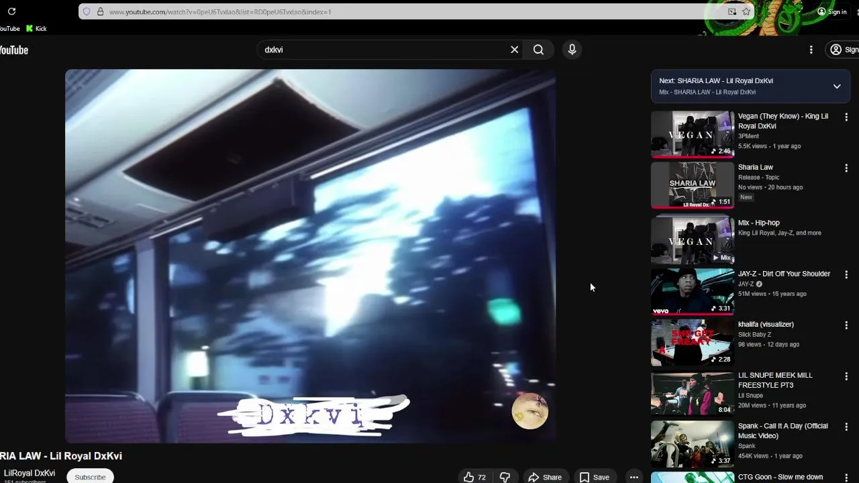Click the browser URL address bar

(x=416, y=11)
